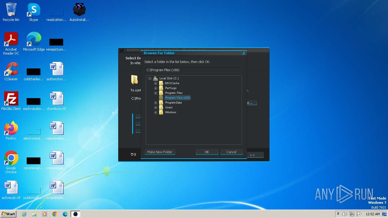This screenshot has width=388, height=218.
Task: Click the clock showing 12:52 AM
Action: [373, 214]
